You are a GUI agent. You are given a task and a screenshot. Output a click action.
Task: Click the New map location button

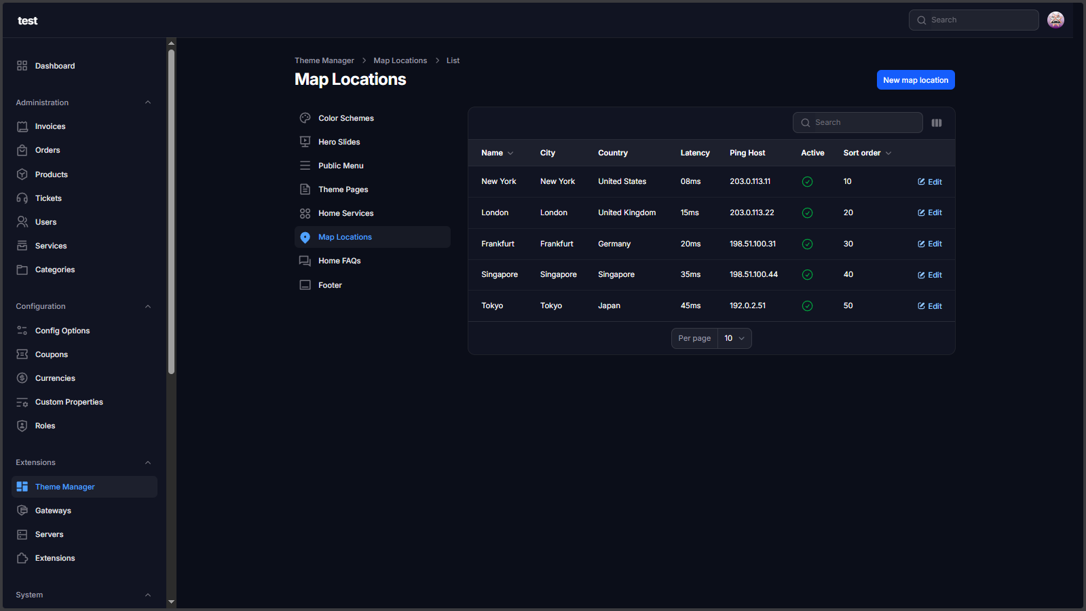pyautogui.click(x=915, y=80)
